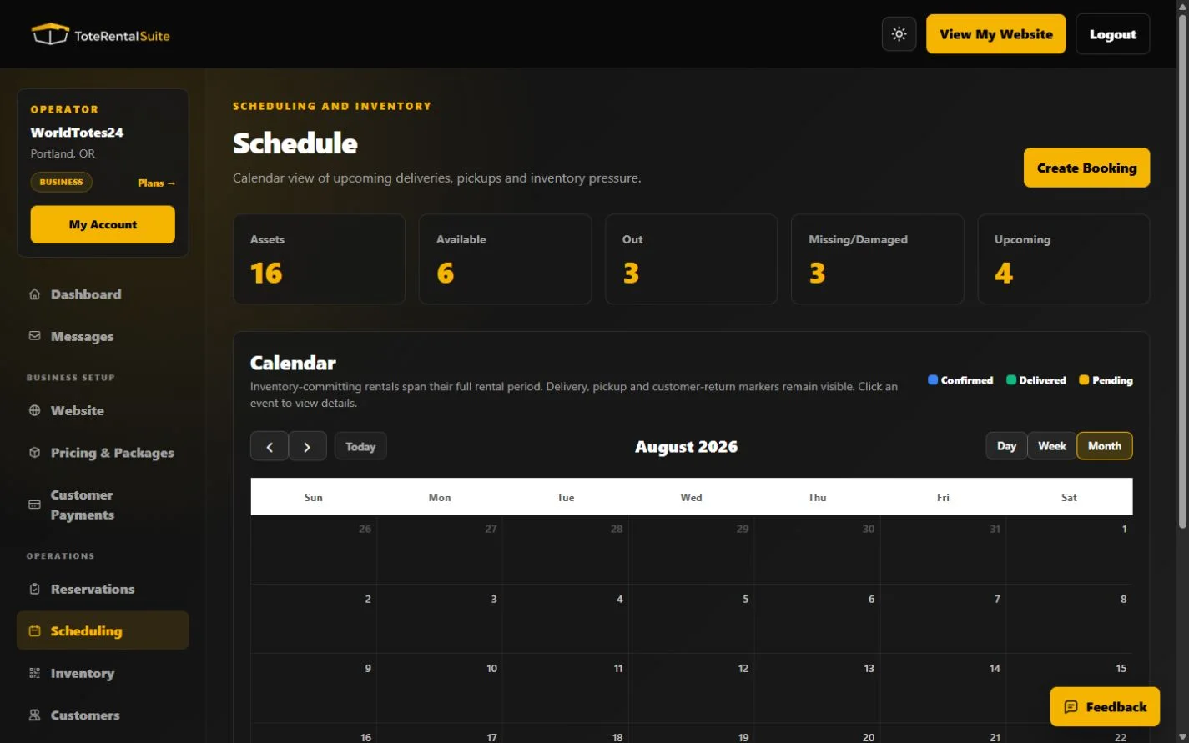The height and width of the screenshot is (743, 1189).
Task: Click the Customer Payments card icon
Action: click(34, 505)
